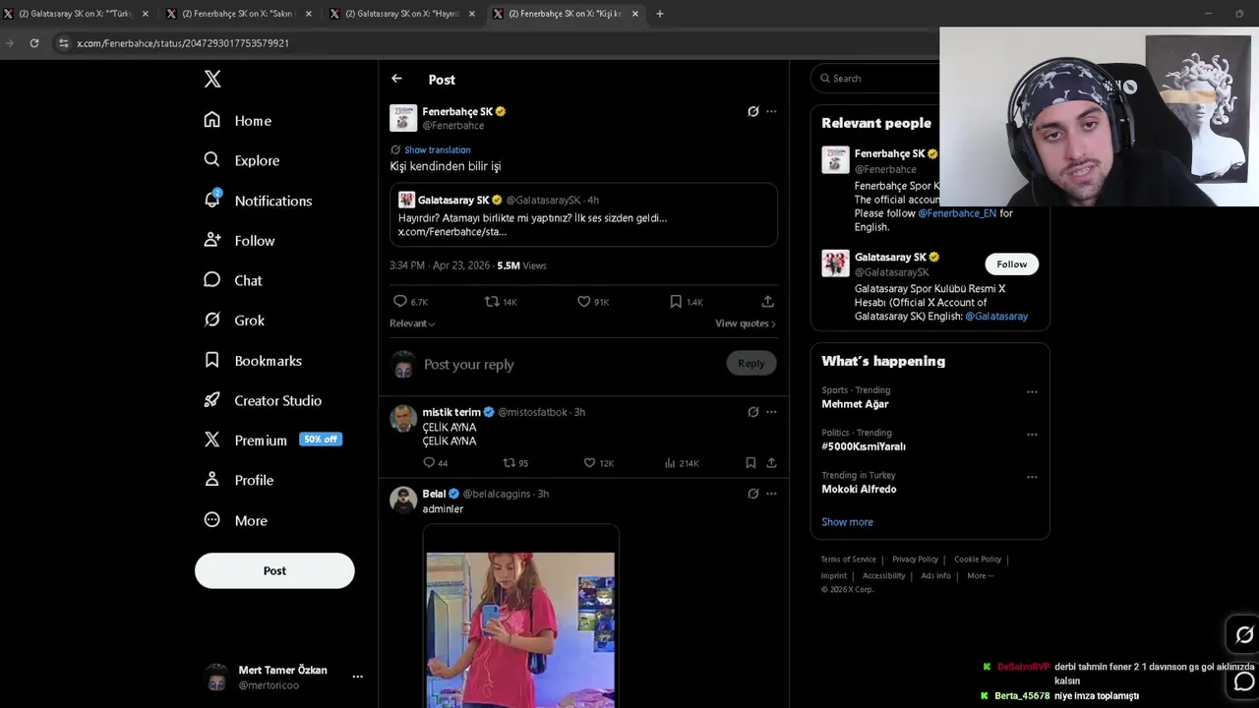Click repost icon with 95 count

coord(509,462)
